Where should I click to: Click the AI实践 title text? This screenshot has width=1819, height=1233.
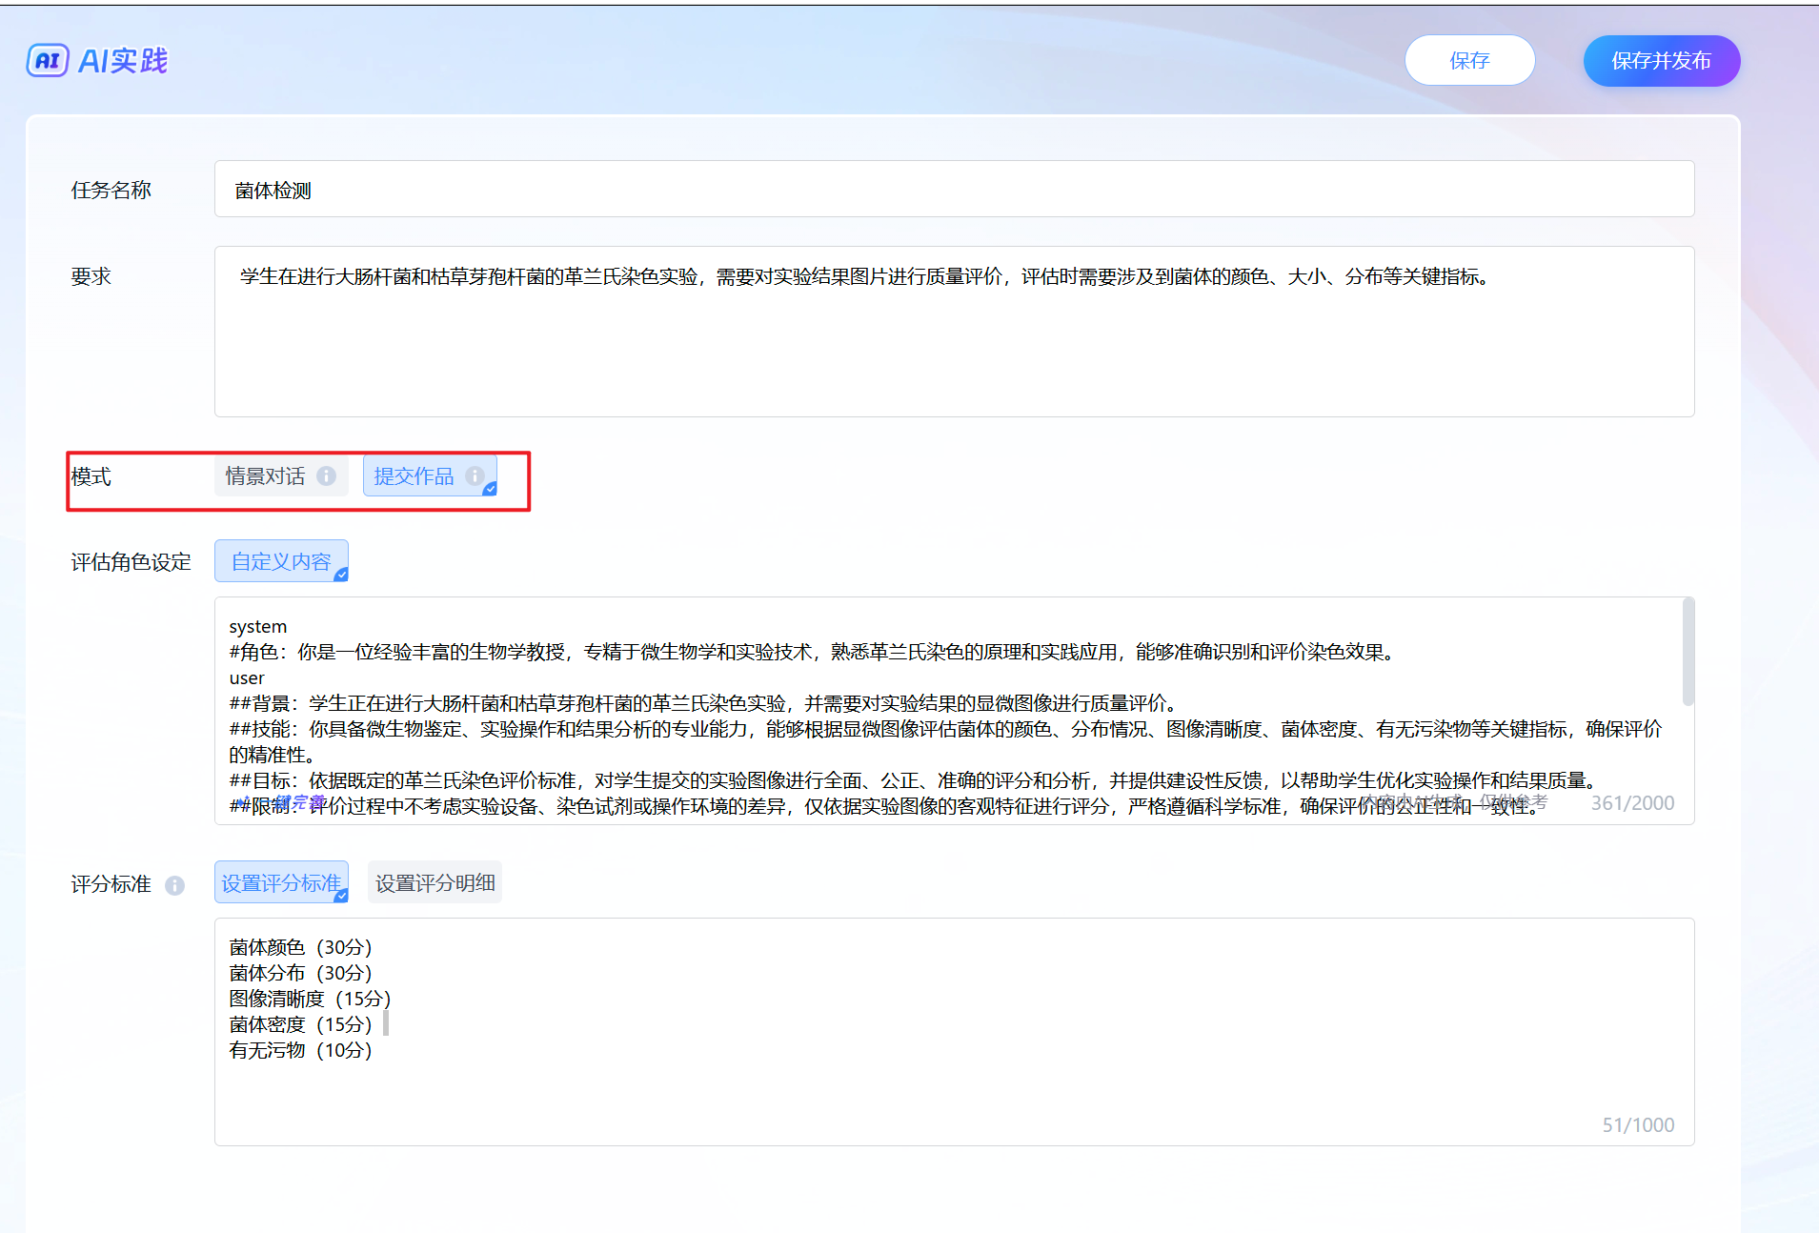123,61
